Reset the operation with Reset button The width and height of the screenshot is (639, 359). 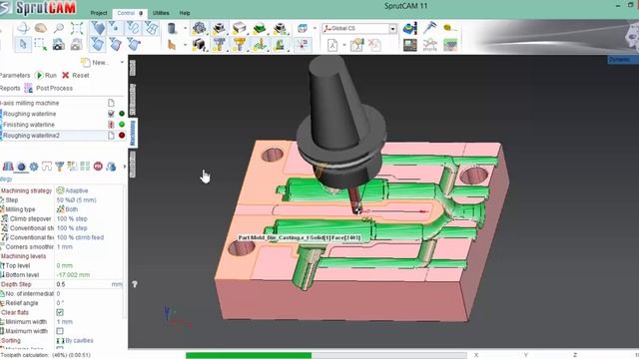coord(76,76)
